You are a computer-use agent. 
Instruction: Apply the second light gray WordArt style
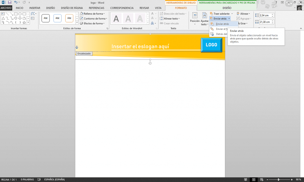128,19
